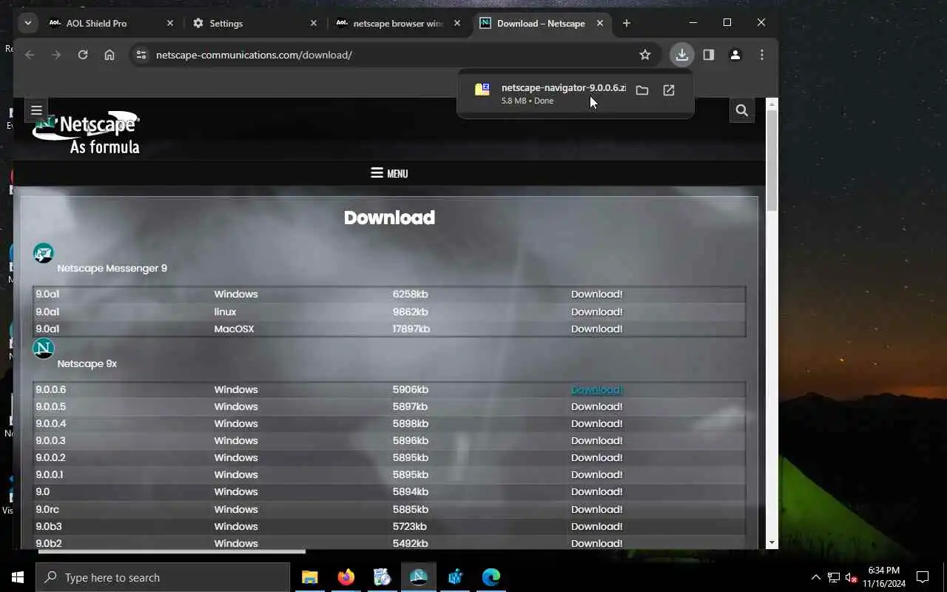Open the Windows Start menu
Screen dimensions: 947x592
click(18, 577)
